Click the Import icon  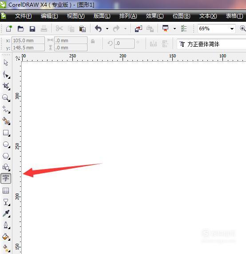point(139,28)
